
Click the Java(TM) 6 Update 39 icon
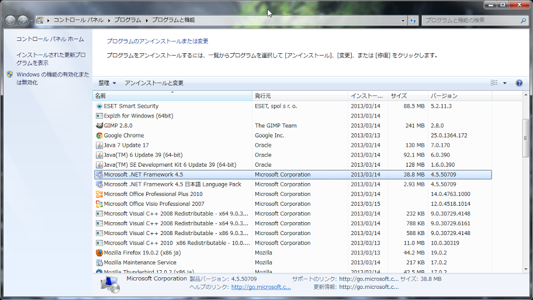pos(99,155)
